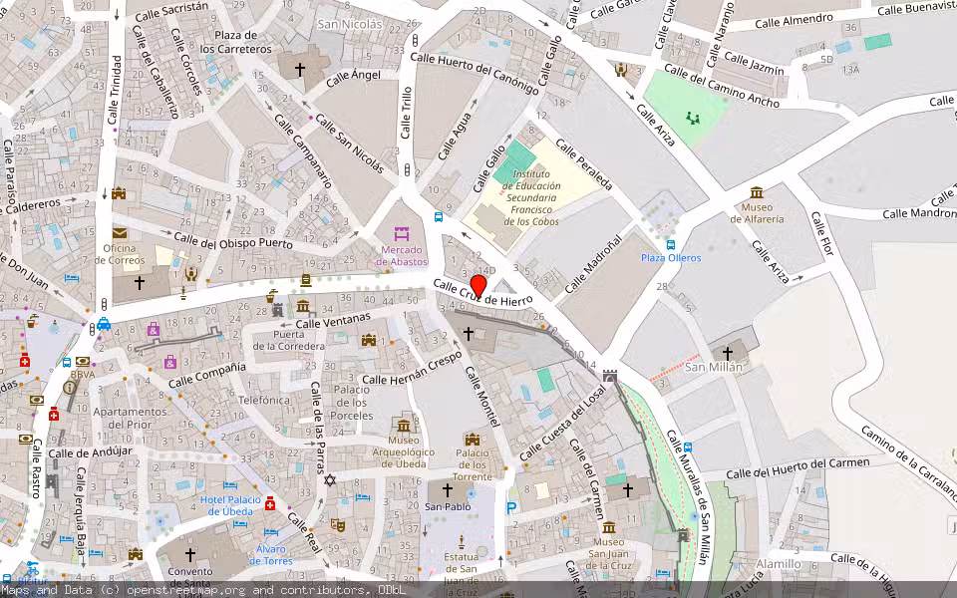This screenshot has width=957, height=598.
Task: Open the Museo de Alfarería museum icon
Action: pos(757,192)
